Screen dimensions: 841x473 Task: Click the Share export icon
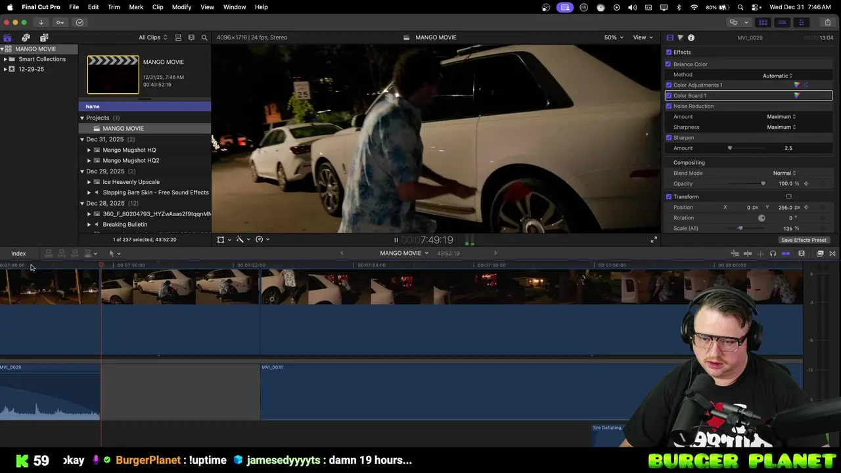point(828,22)
